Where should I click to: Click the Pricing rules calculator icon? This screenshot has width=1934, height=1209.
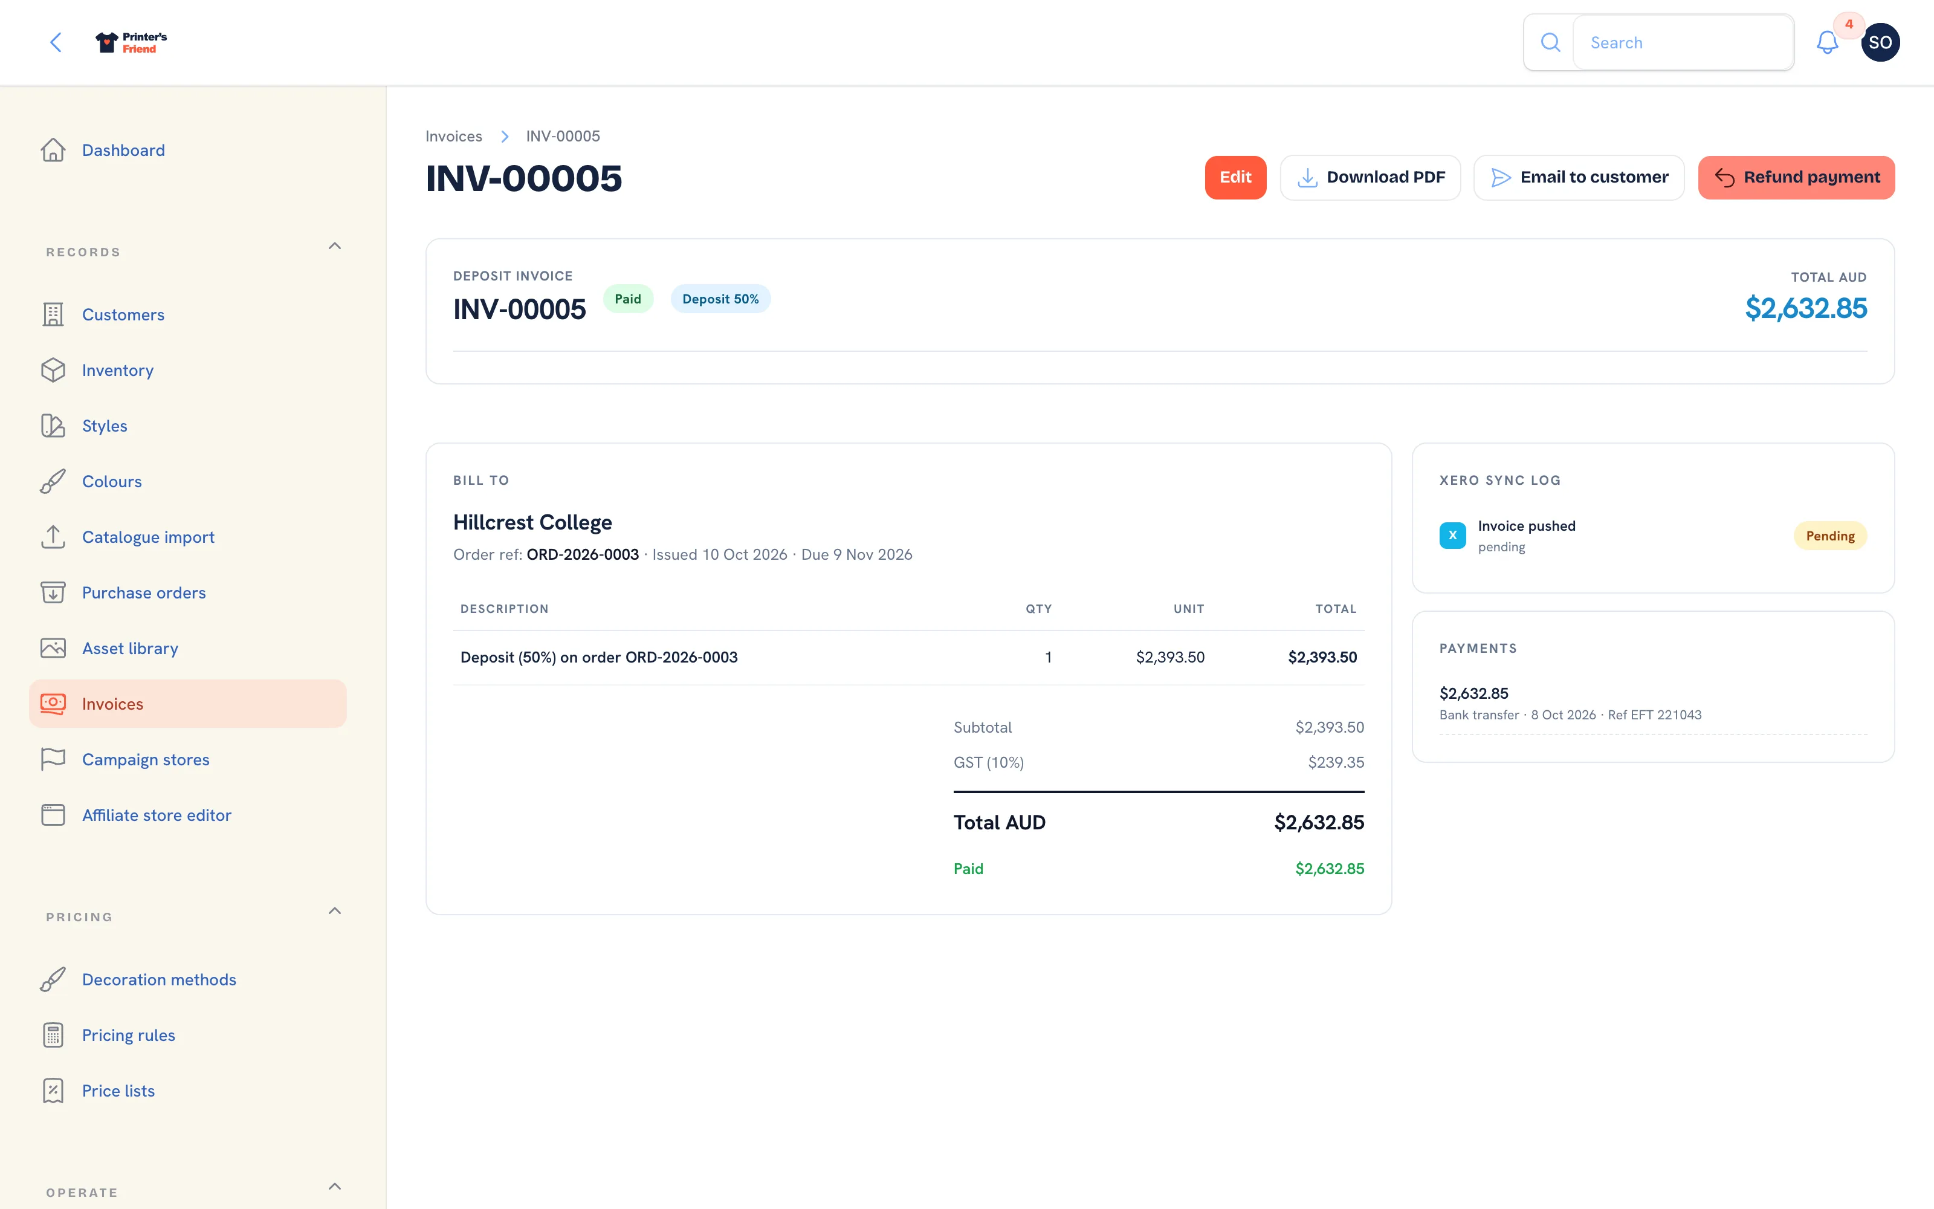click(53, 1035)
